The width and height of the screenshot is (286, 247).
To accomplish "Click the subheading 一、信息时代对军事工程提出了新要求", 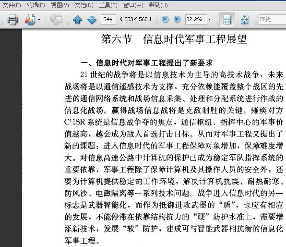I will coord(146,63).
